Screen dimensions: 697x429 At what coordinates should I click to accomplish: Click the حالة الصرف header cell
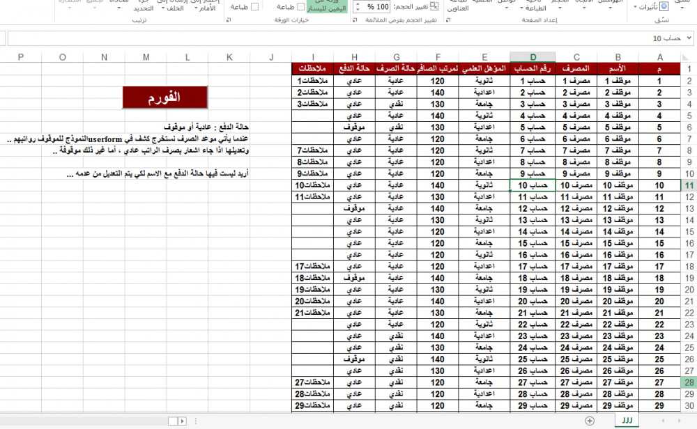(x=396, y=69)
